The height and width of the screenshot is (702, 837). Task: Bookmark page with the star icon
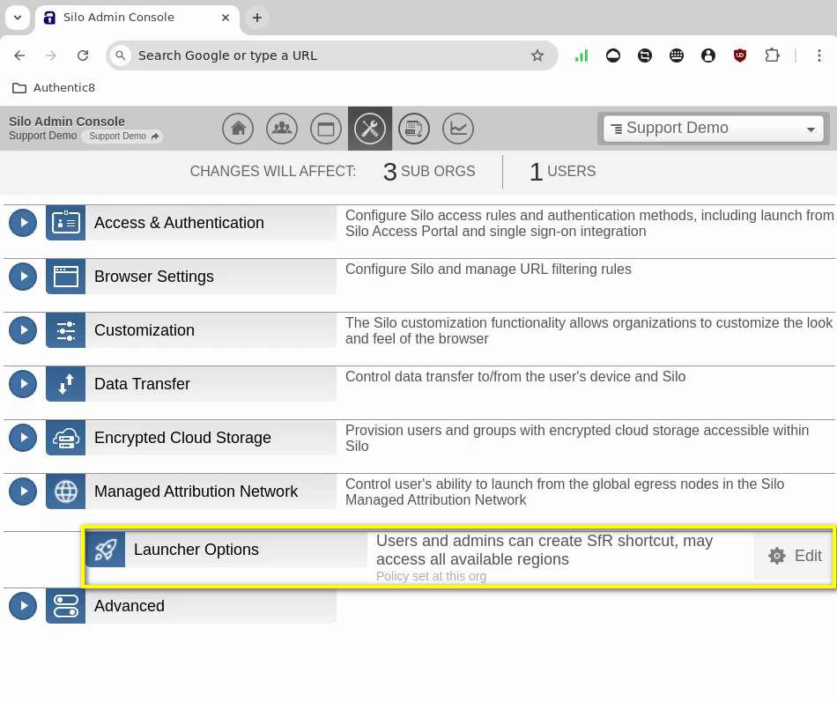click(537, 55)
